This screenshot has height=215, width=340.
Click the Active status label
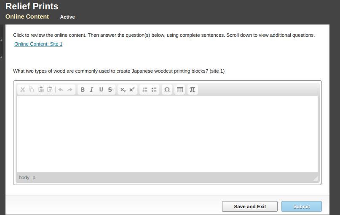click(x=67, y=17)
